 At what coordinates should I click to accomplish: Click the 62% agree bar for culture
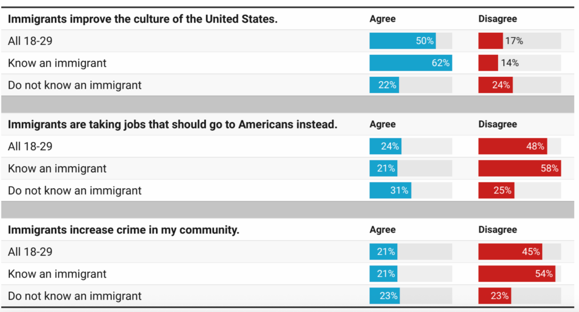pyautogui.click(x=411, y=63)
